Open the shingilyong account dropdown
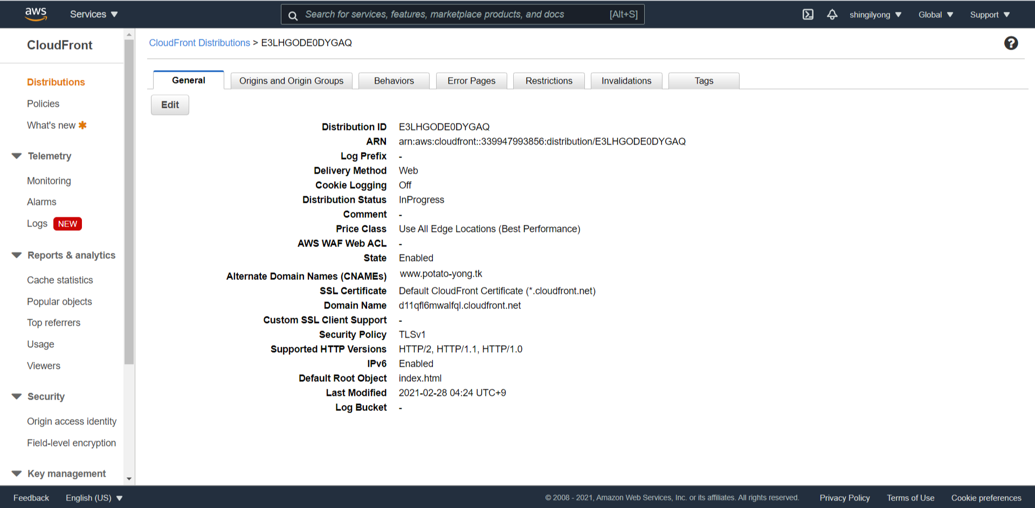Viewport: 1035px width, 508px height. point(875,15)
